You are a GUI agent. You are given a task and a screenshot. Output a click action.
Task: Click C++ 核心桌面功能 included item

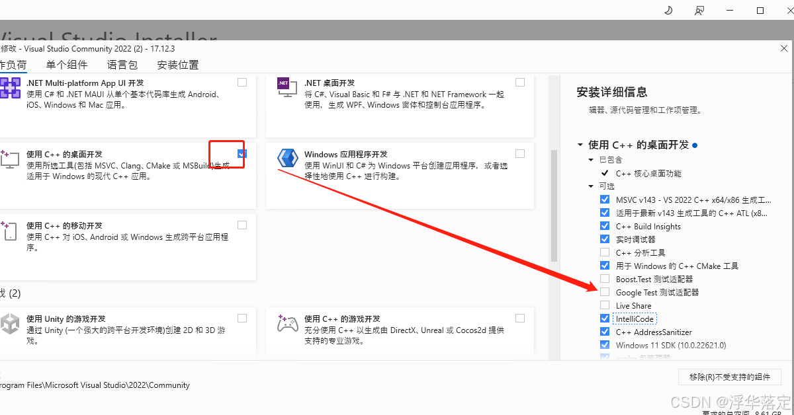(648, 173)
